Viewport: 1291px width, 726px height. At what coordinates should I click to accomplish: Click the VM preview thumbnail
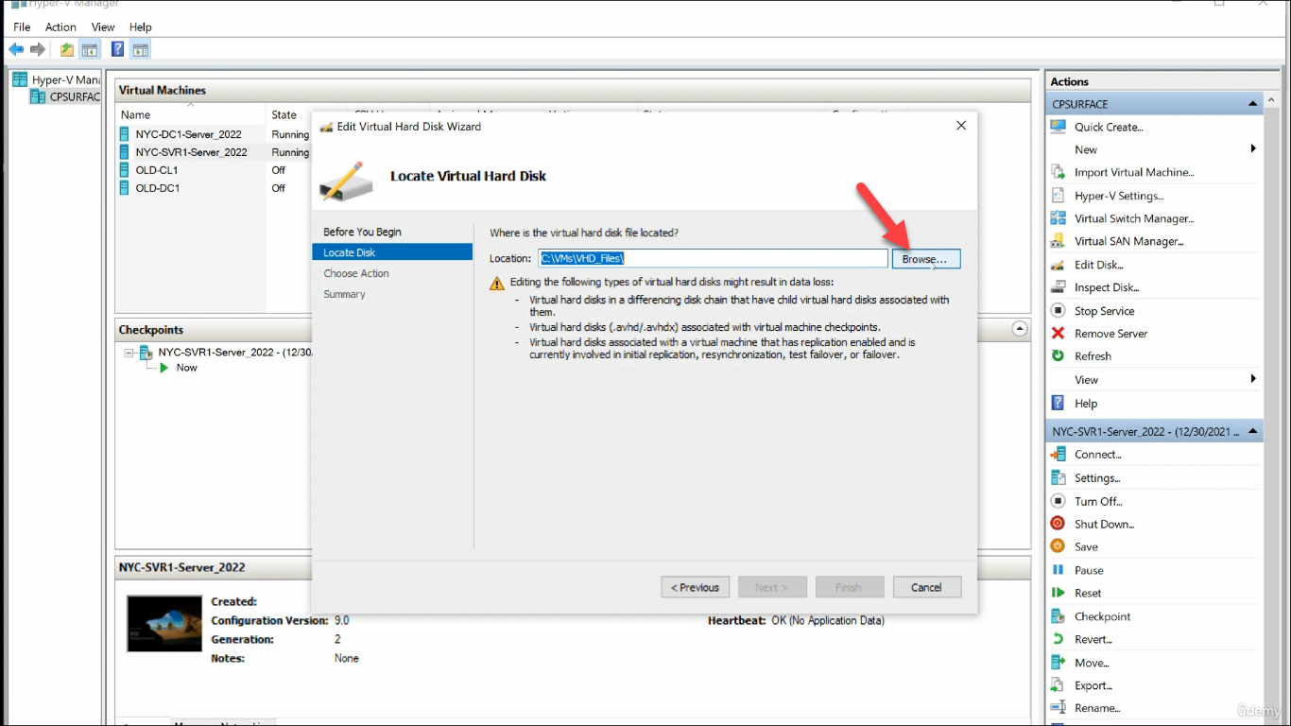click(164, 623)
